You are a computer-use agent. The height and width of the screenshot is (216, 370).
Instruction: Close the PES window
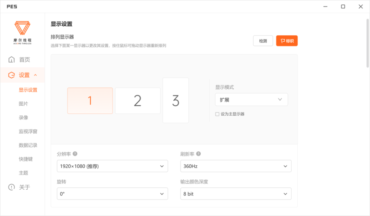360,7
